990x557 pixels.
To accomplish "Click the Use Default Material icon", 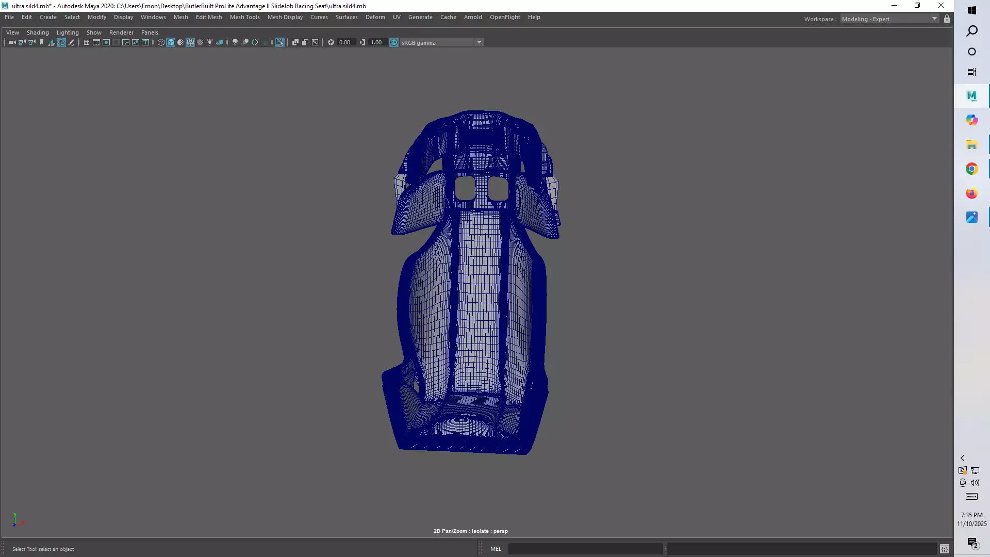I will coord(180,42).
